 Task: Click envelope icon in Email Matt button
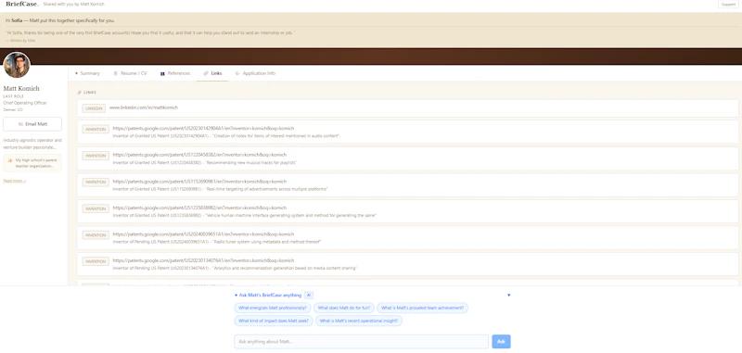coord(20,124)
